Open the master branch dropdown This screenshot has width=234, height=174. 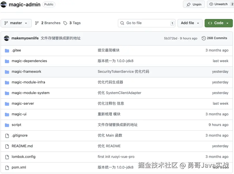coord(16,23)
